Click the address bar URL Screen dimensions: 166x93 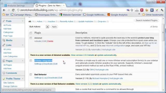tap(51, 10)
